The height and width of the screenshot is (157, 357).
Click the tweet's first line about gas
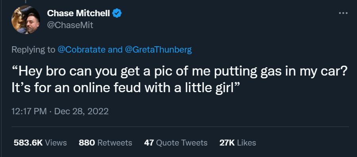point(179,72)
